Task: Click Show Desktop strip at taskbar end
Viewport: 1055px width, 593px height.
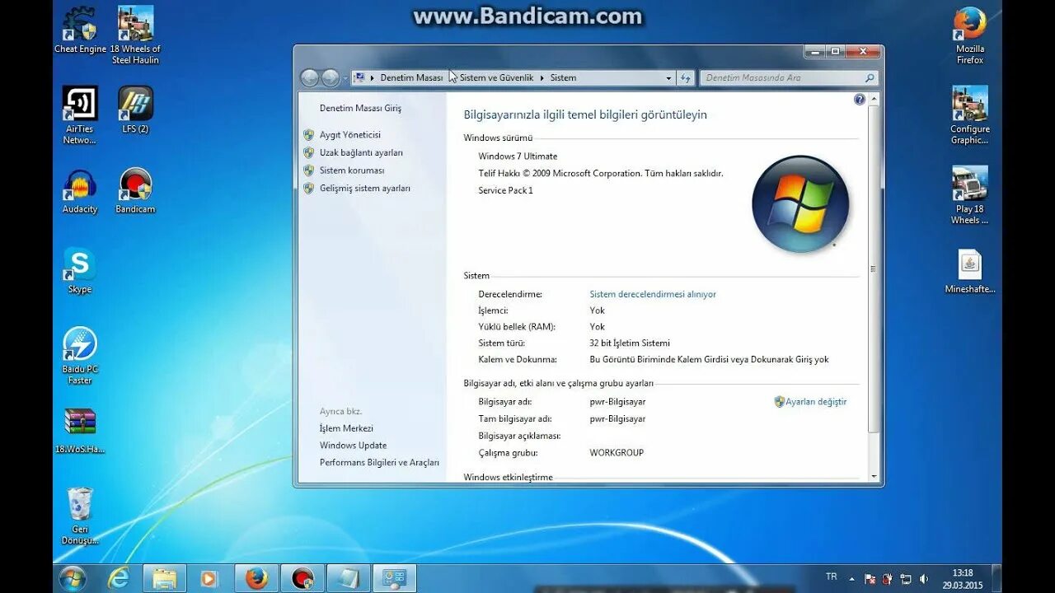Action: (996, 578)
